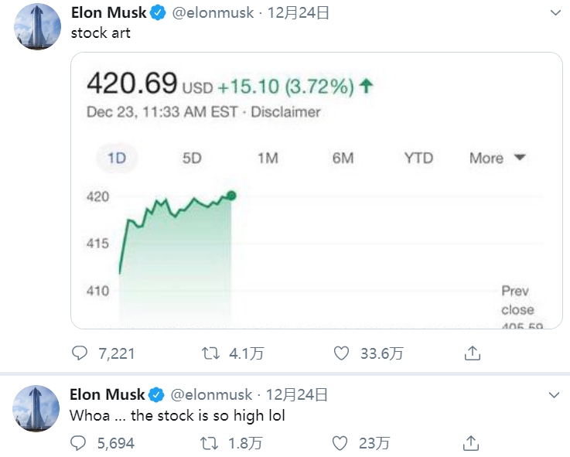Open the second tweet's chevron options menu
Screen dimensions: 570x457
pos(554,395)
